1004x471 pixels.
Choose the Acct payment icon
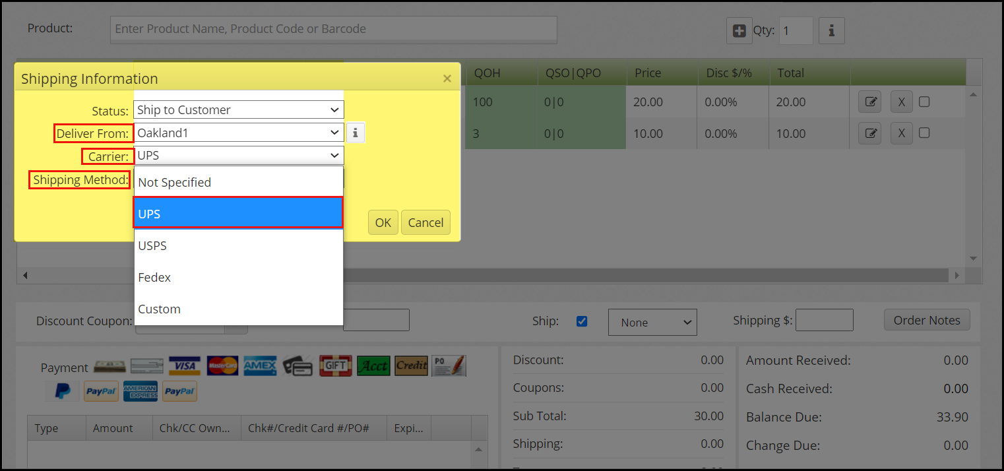pos(373,365)
